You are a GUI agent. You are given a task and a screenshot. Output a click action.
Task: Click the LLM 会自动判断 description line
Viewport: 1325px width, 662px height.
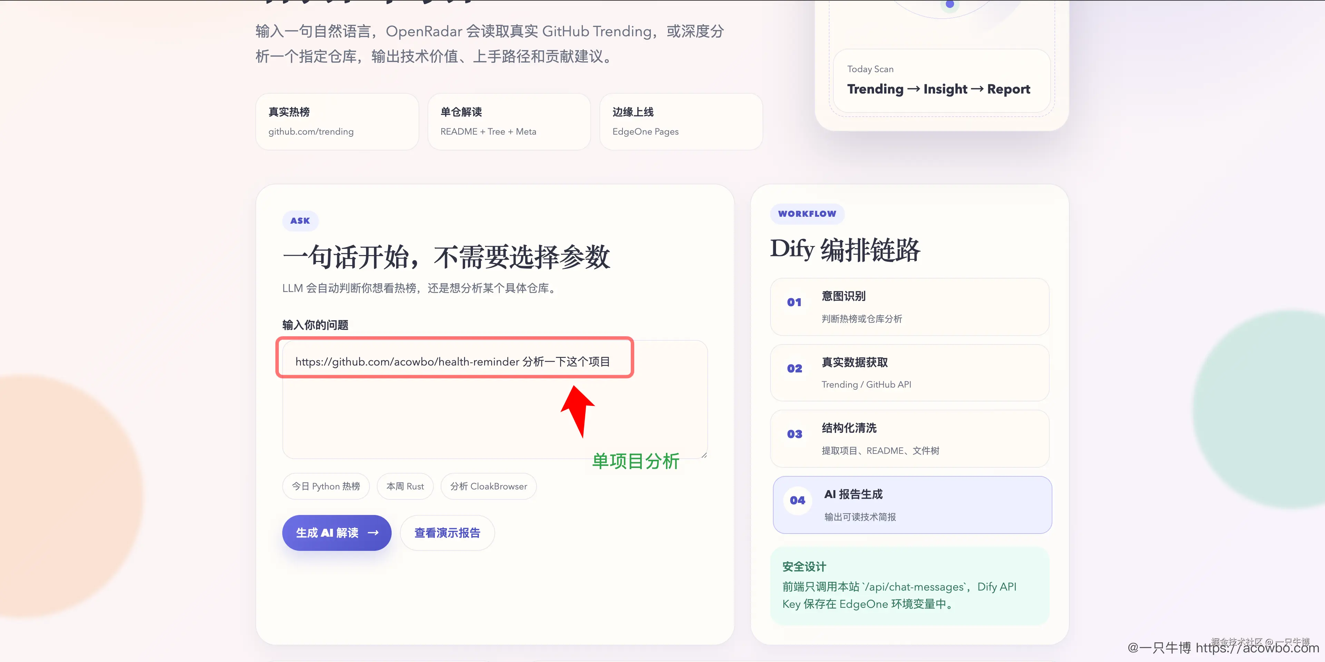click(x=420, y=288)
